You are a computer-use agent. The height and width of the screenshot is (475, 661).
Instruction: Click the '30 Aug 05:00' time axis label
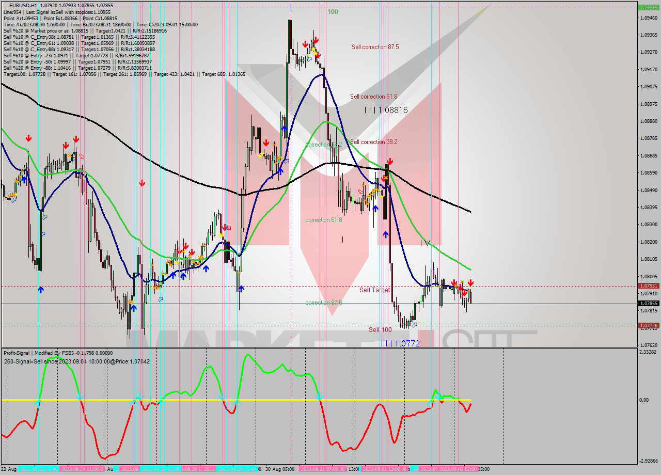[280, 469]
